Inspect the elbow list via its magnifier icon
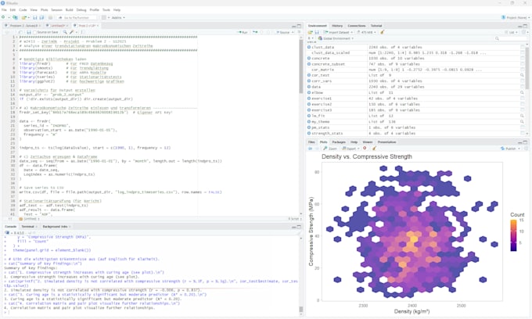The width and height of the screenshot is (532, 319). point(522,92)
